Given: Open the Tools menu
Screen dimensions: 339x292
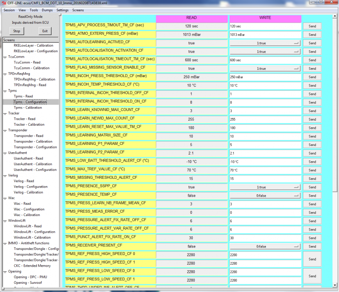Looking at the screenshot, I should coord(34,10).
